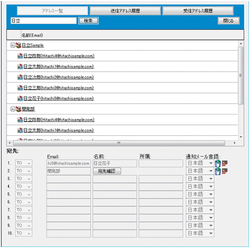Open the 日本語 language dropdown in row 3
Screen dimensions: 251x249
coord(200,179)
